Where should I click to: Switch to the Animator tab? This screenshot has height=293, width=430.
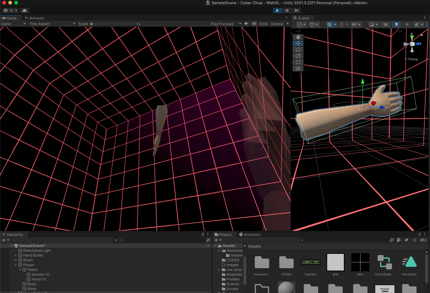coord(34,18)
